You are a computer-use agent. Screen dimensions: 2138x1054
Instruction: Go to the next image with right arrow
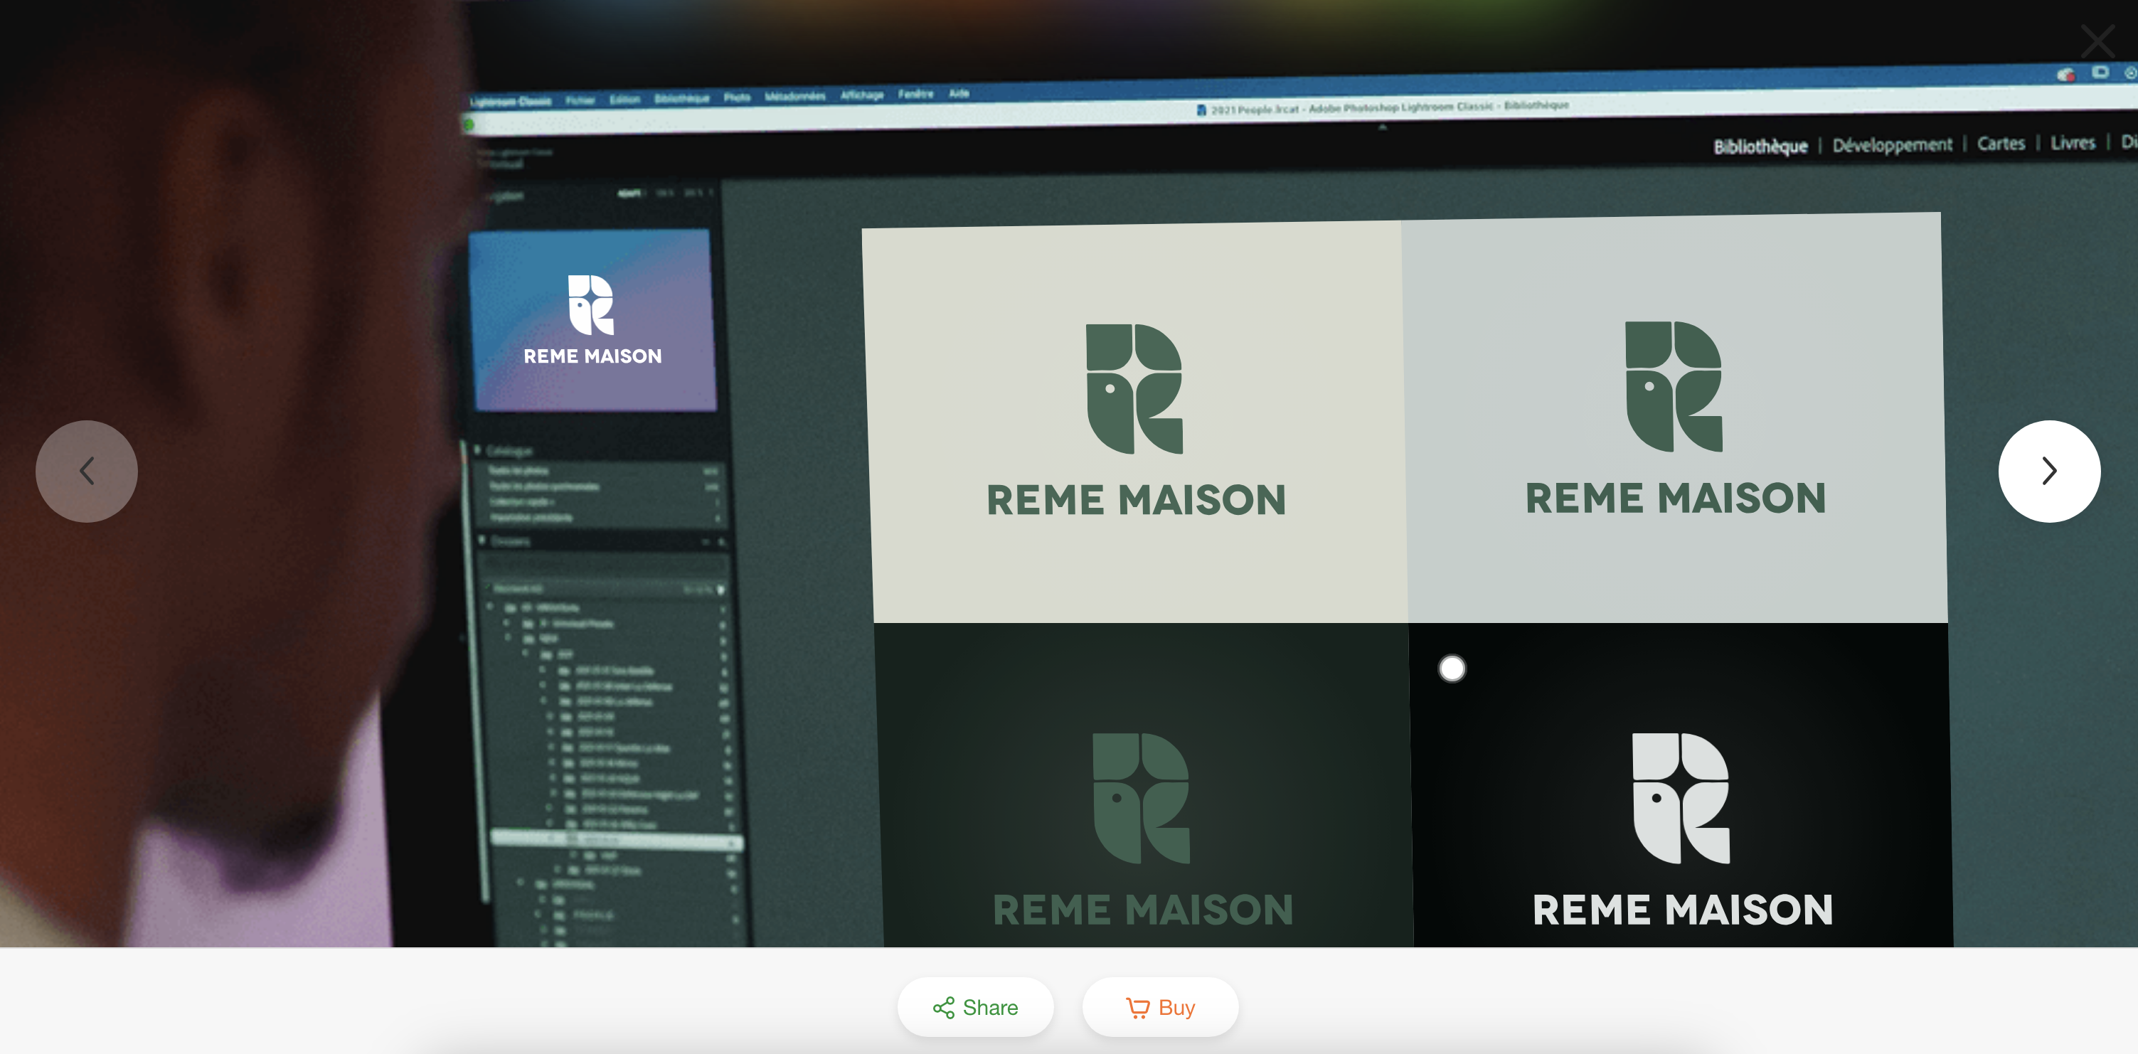2048,471
